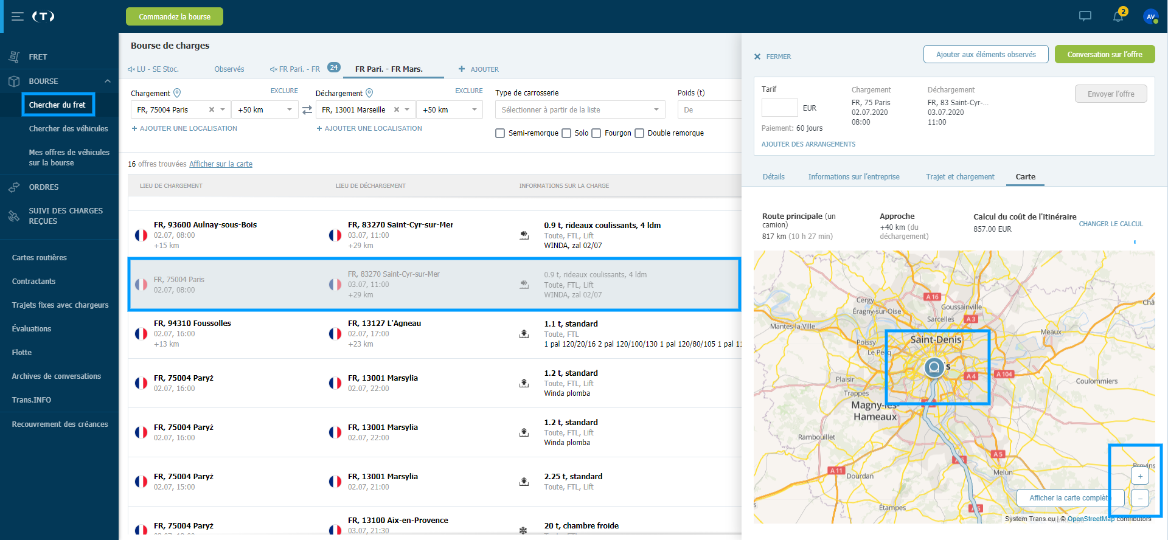Switch to the LU - SE Stoc. tab

(153, 69)
